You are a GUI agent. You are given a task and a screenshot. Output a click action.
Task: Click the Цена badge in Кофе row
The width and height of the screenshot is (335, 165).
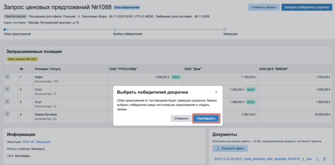(176, 77)
